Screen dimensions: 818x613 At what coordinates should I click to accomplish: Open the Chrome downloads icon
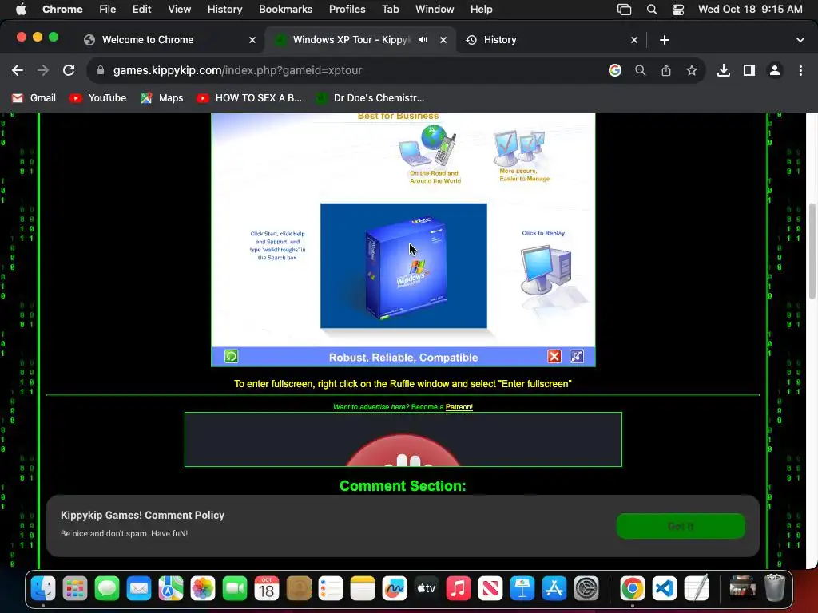coord(724,70)
